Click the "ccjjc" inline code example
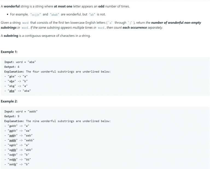The image size is (210, 169). [36, 15]
